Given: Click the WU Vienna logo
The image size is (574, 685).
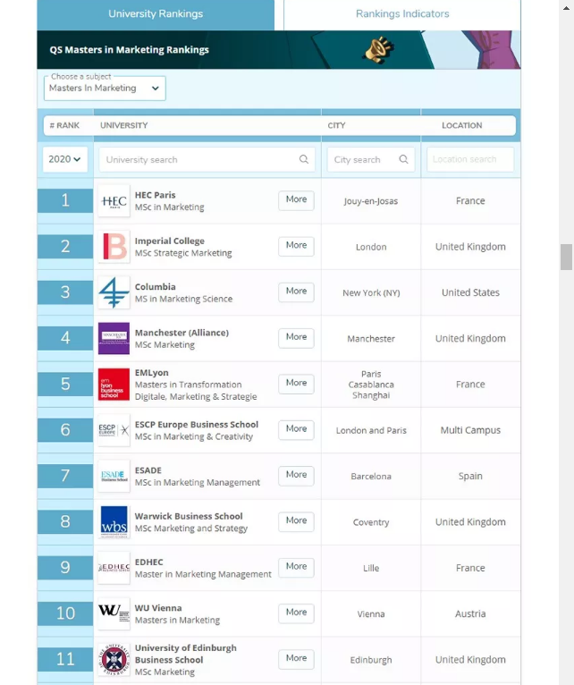Looking at the screenshot, I should (x=114, y=613).
